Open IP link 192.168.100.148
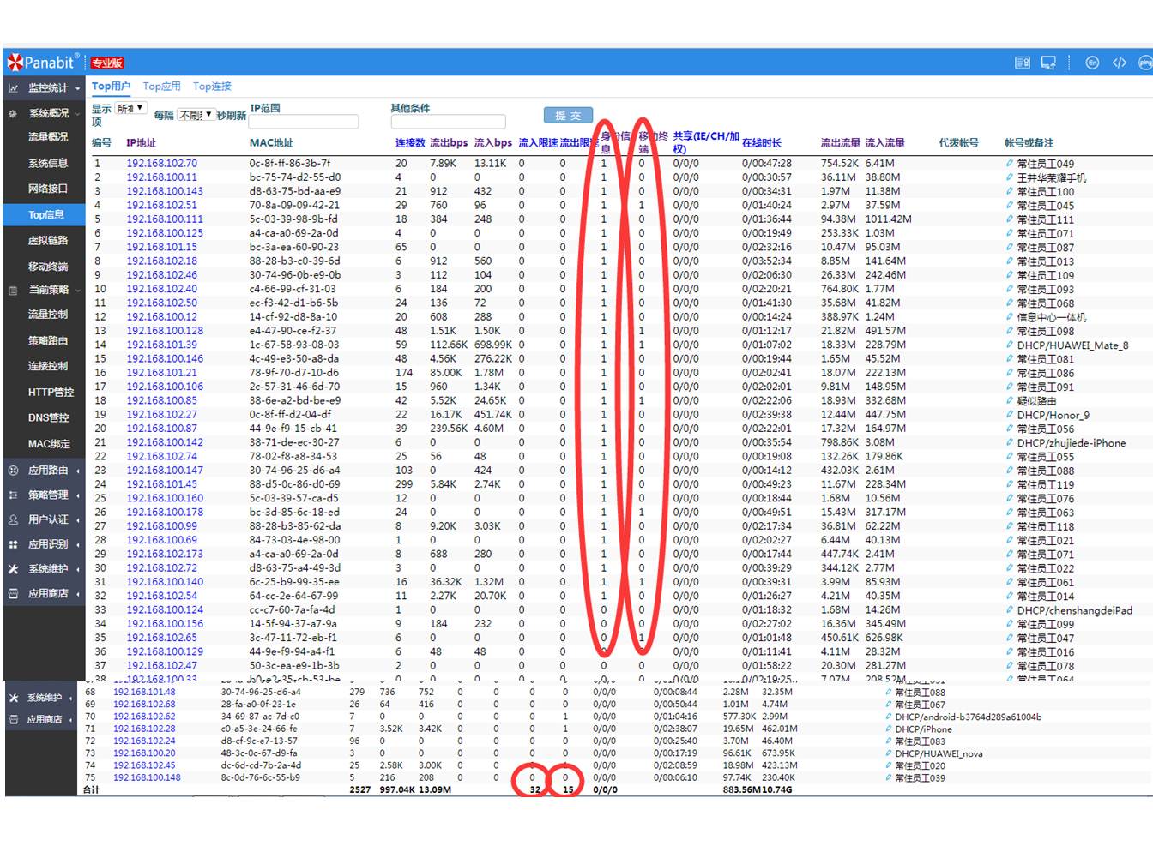This screenshot has width=1153, height=864. click(x=147, y=777)
